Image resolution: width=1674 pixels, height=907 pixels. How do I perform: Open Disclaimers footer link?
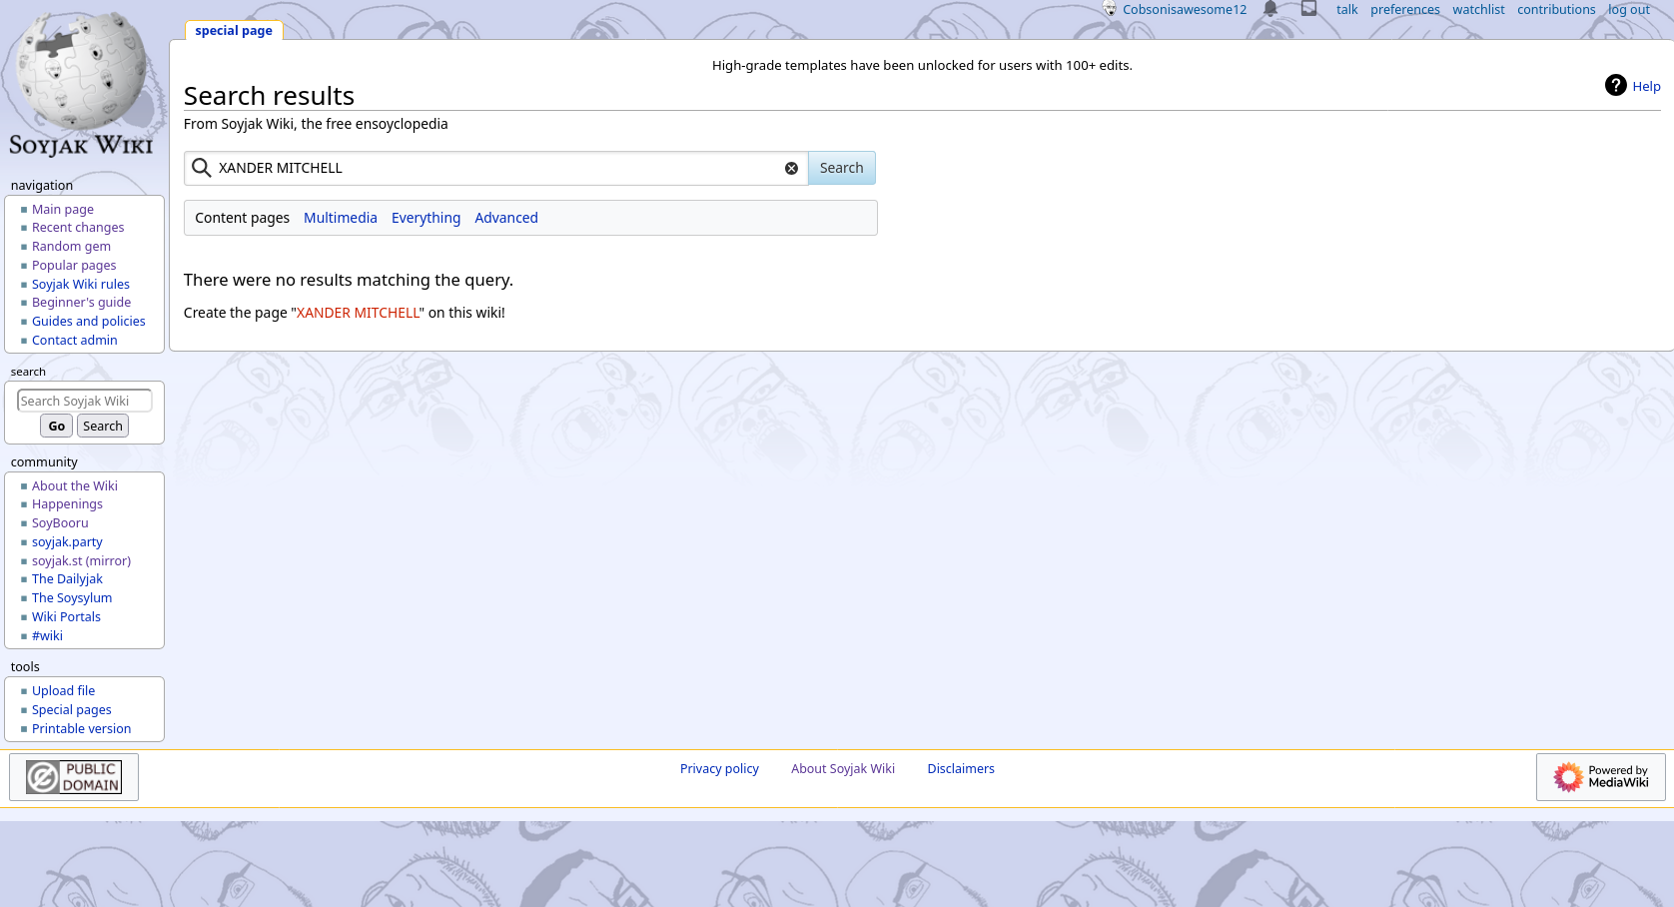coord(961,769)
